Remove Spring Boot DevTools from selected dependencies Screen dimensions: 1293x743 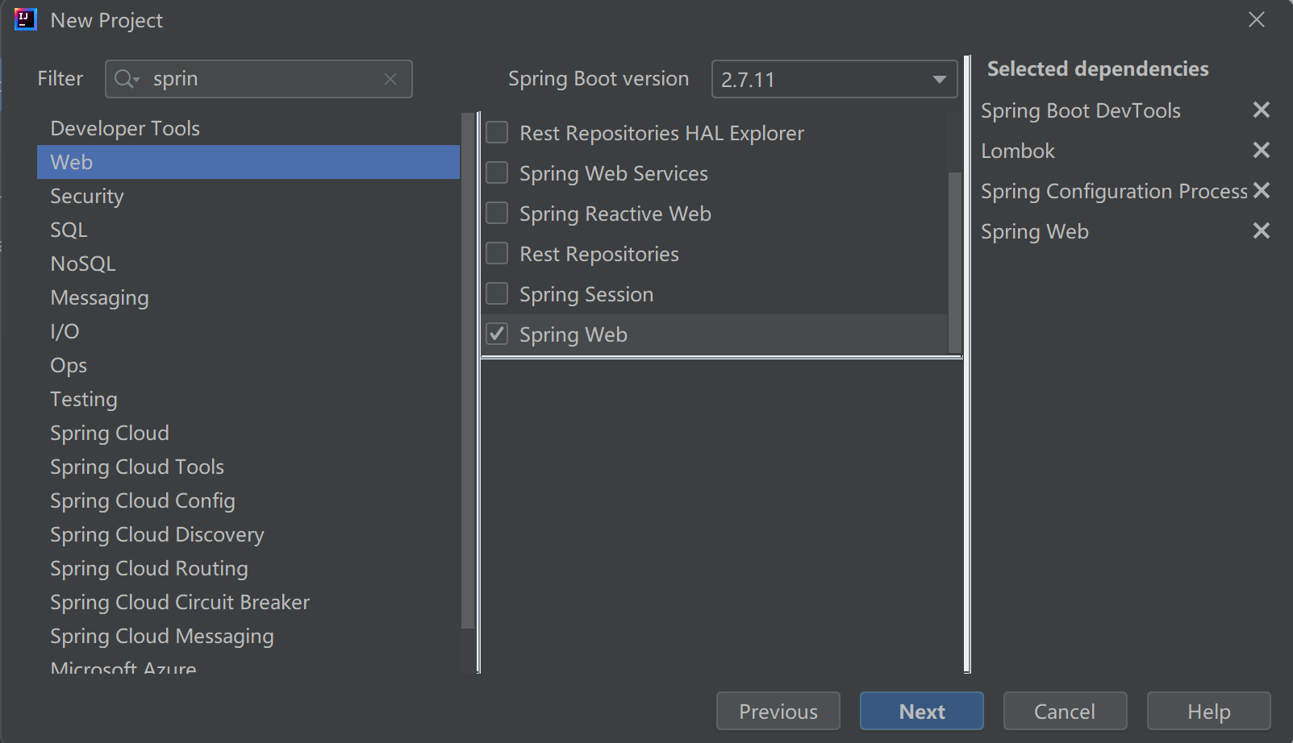pos(1262,110)
